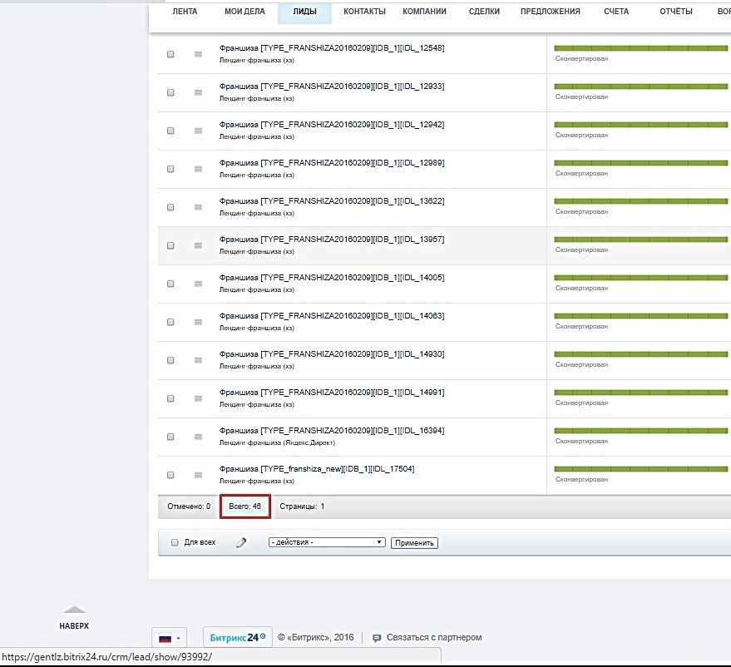The width and height of the screenshot is (731, 667).
Task: Click the status progress bar of lead IDL_12548
Action: 641,48
